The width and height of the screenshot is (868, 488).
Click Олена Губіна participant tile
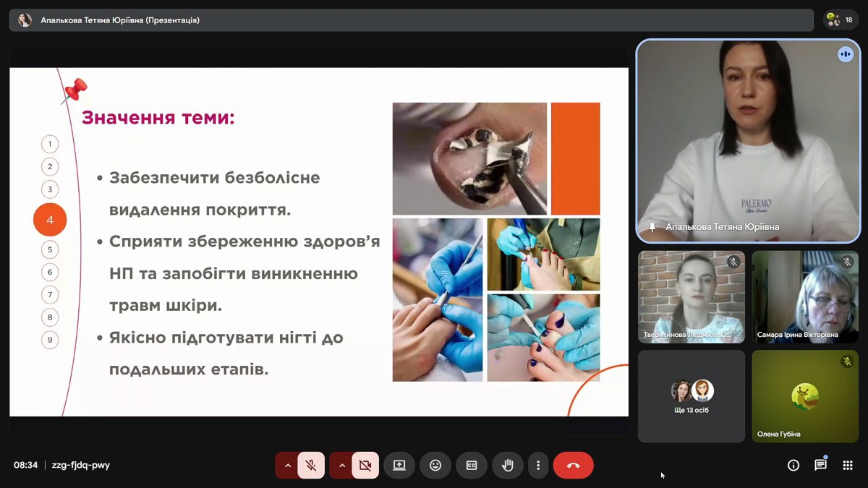pos(805,396)
